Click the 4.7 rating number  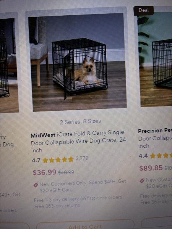(x=36, y=160)
